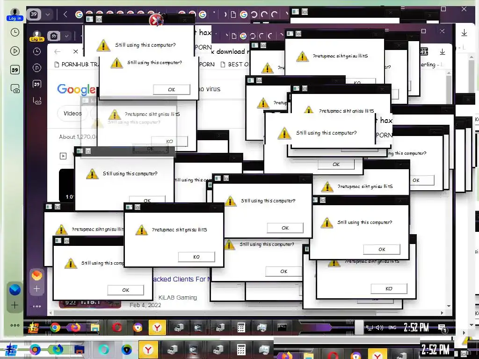Add sidebar item with outer sidebar plus
This screenshot has height=359, width=479.
15,305
